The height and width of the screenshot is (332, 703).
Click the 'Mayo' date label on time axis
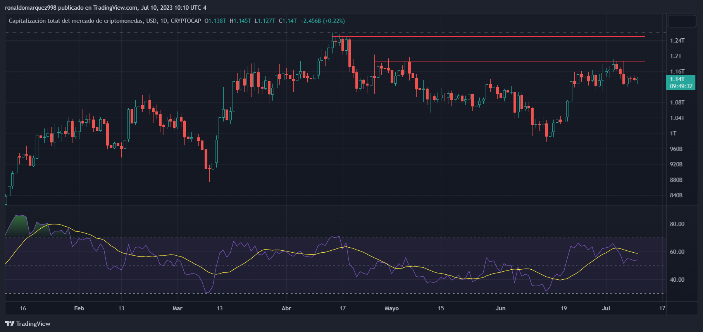tap(391, 308)
